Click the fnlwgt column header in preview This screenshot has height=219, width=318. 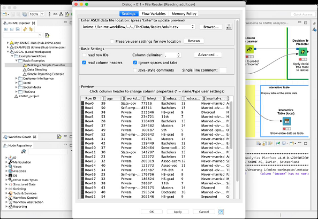coord(152,98)
